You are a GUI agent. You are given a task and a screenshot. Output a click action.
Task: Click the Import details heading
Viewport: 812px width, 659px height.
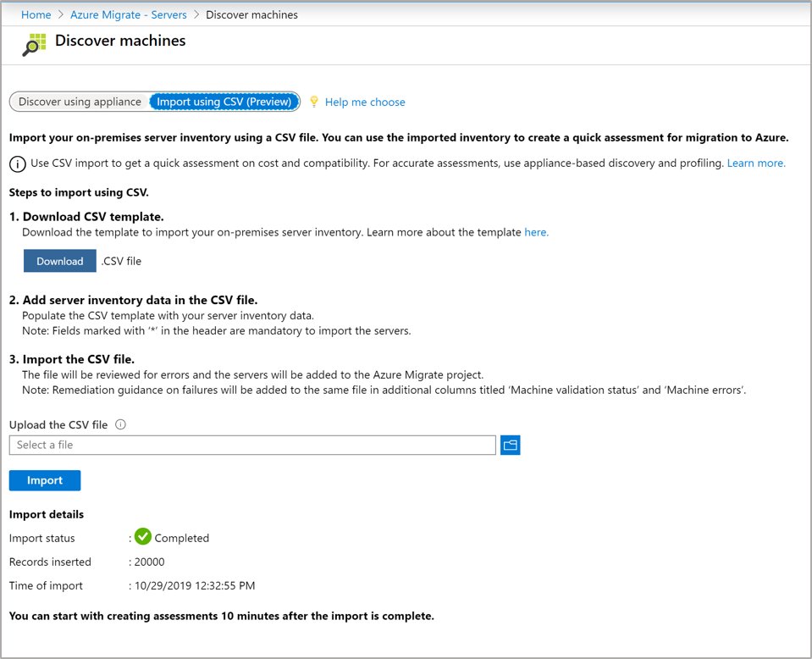[x=47, y=514]
